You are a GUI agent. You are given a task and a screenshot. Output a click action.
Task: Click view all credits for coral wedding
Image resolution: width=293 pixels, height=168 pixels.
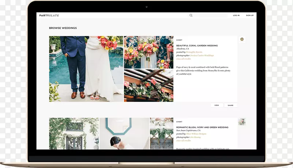[x=183, y=59]
